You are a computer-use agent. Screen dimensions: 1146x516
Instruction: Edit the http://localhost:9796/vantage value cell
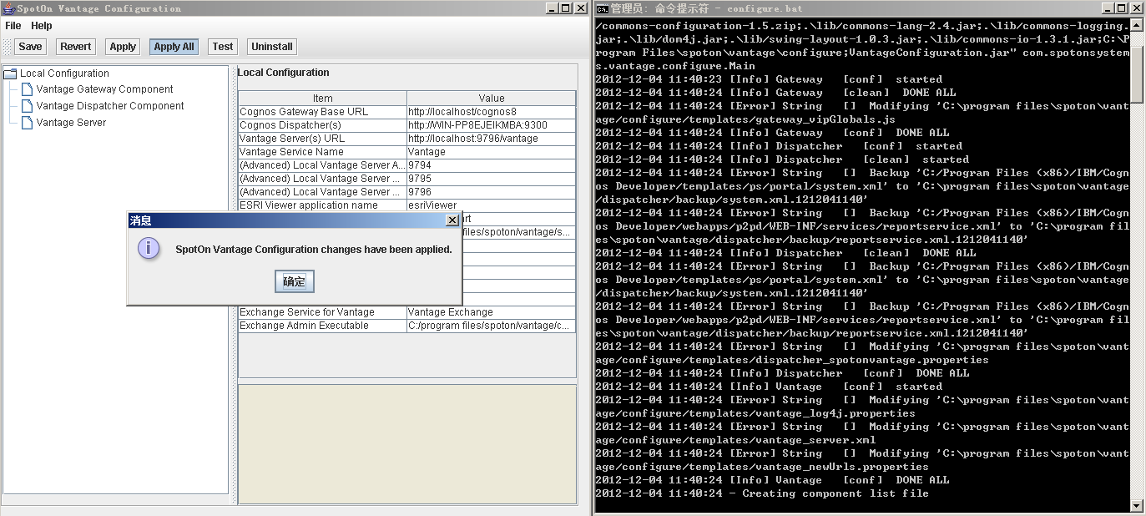[492, 139]
